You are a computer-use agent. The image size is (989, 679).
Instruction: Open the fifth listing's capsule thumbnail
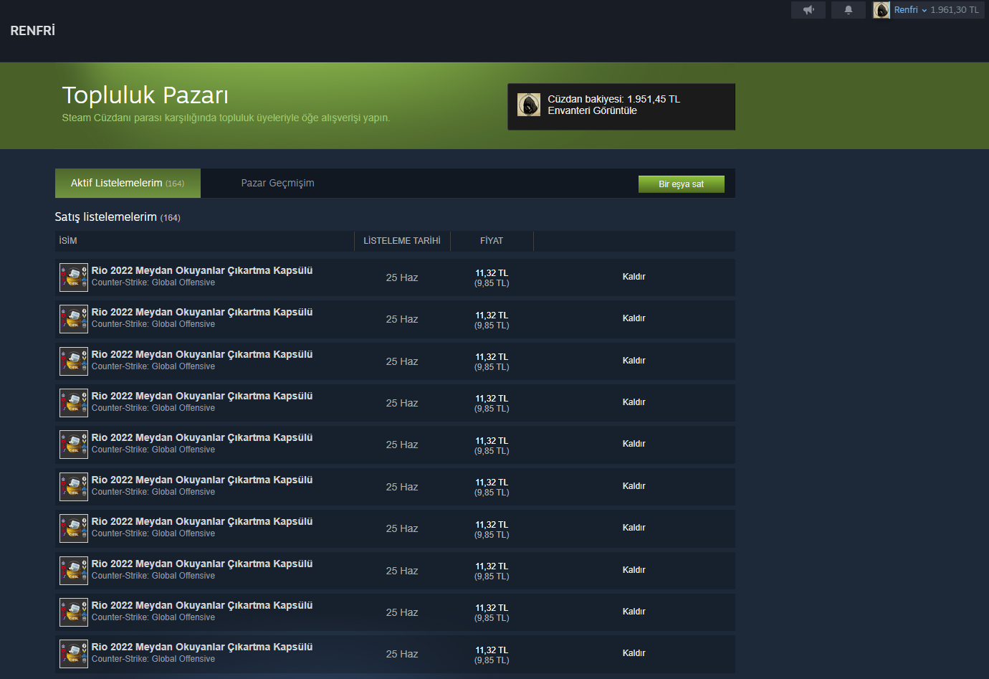[74, 445]
